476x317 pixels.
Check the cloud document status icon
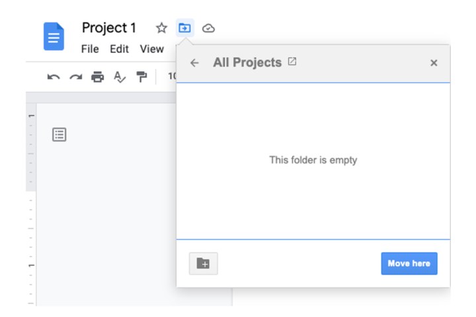click(x=208, y=28)
